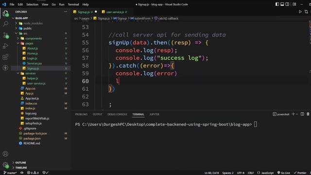Open the Explorer view in activity bar
The height and width of the screenshot is (175, 311).
tap(5, 14)
